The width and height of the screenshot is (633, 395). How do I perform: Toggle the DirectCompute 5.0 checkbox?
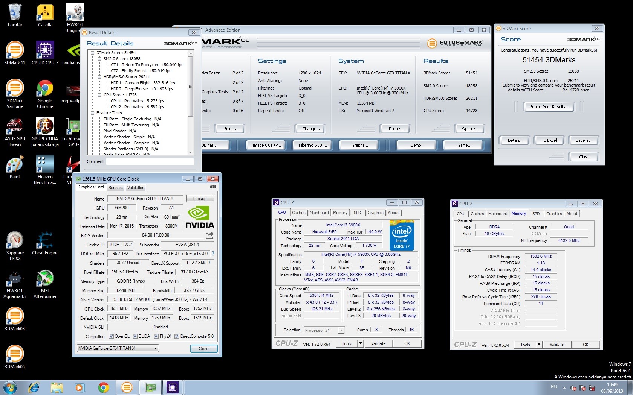click(177, 336)
